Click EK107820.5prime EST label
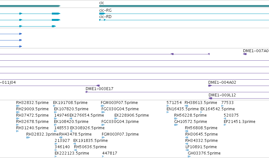Image resolution: width=269 pixels, height=158 pixels. (x=71, y=109)
